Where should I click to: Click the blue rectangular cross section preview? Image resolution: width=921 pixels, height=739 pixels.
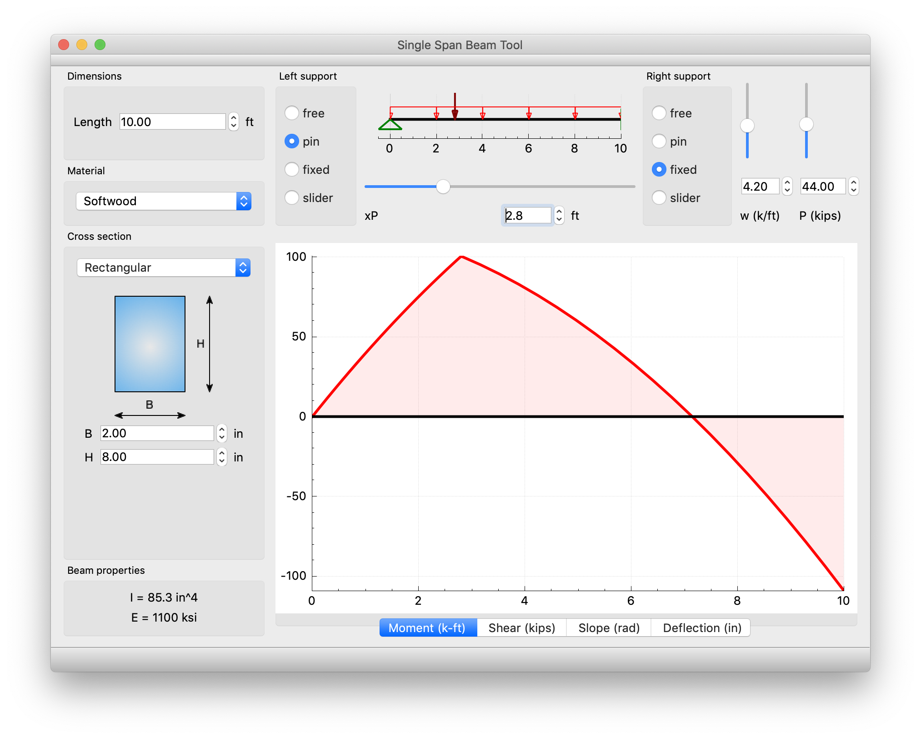click(x=150, y=344)
